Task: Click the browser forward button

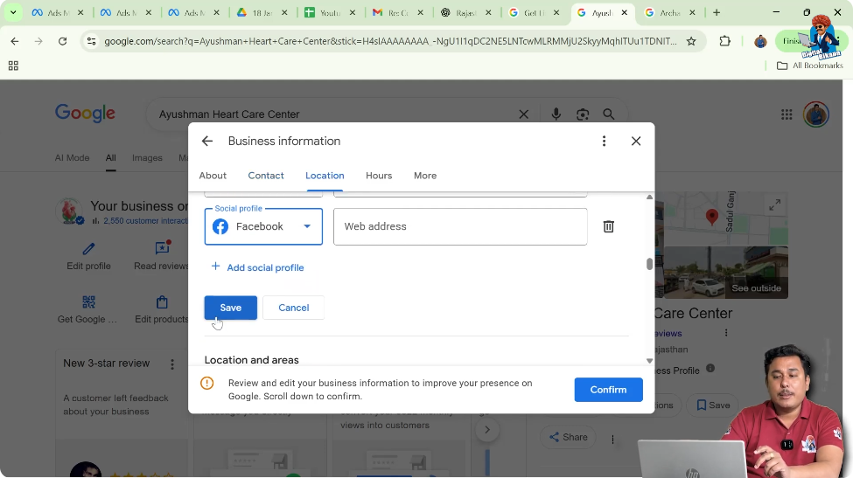Action: 38,41
